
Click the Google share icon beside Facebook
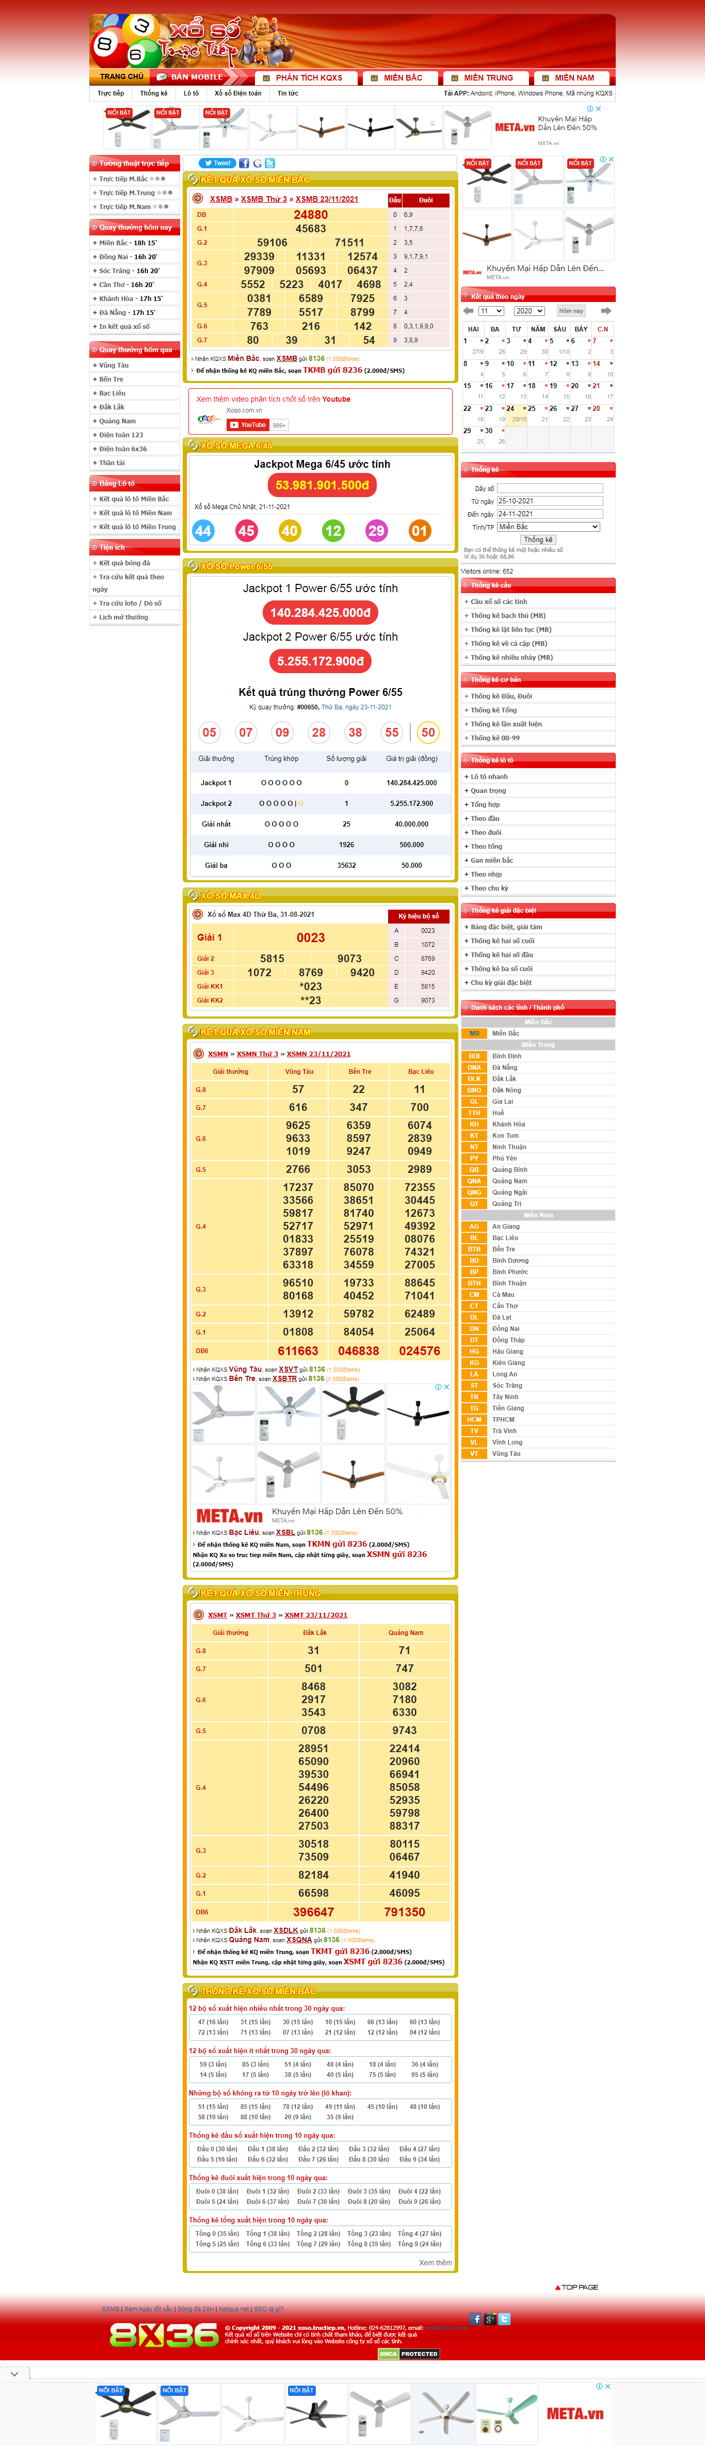click(x=257, y=163)
